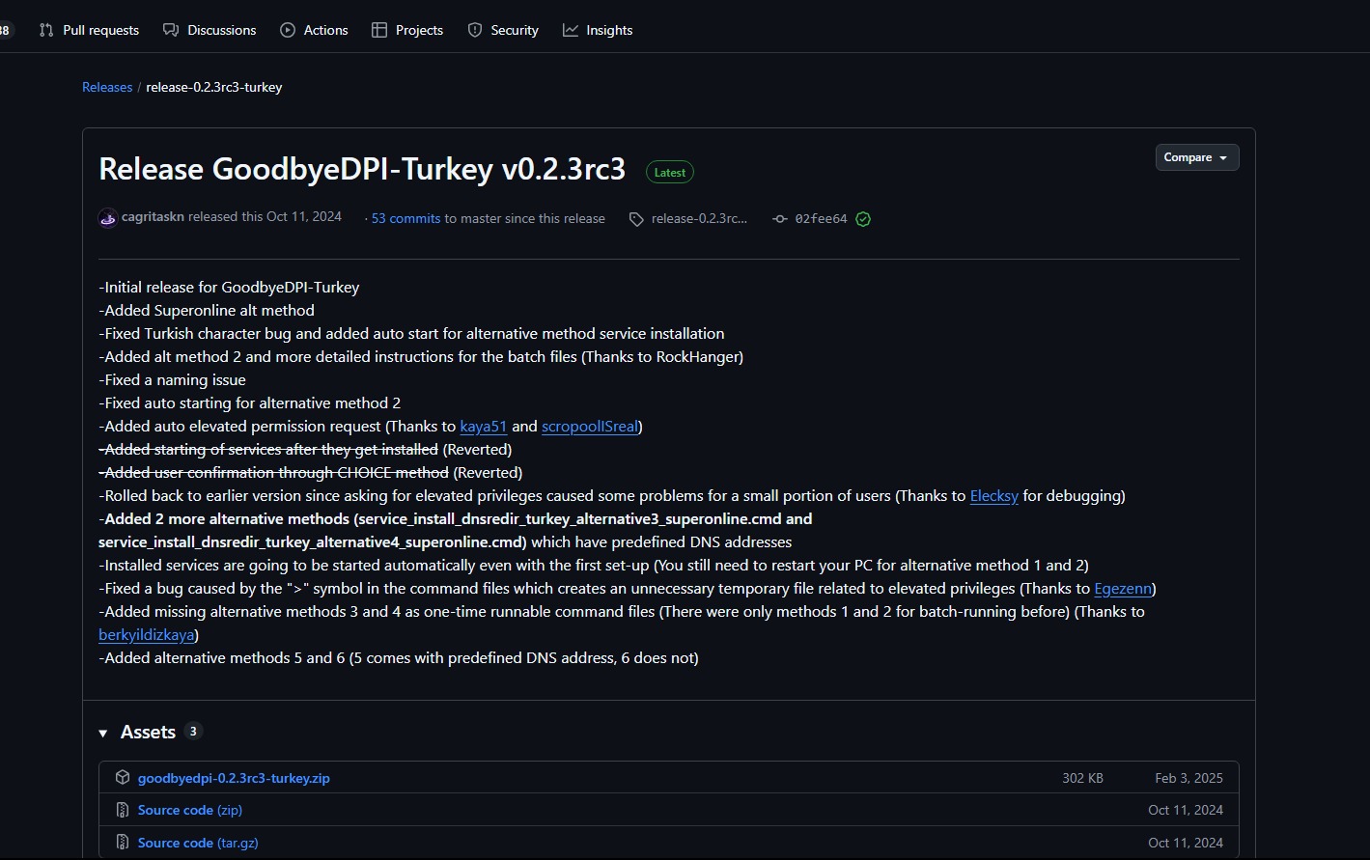Click the file icon for Source code (tar.gz)
This screenshot has height=860, width=1370.
click(x=123, y=843)
